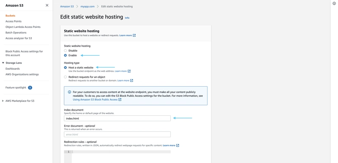Choose Redirect requests for an object option
This screenshot has width=338, height=163.
click(65, 77)
